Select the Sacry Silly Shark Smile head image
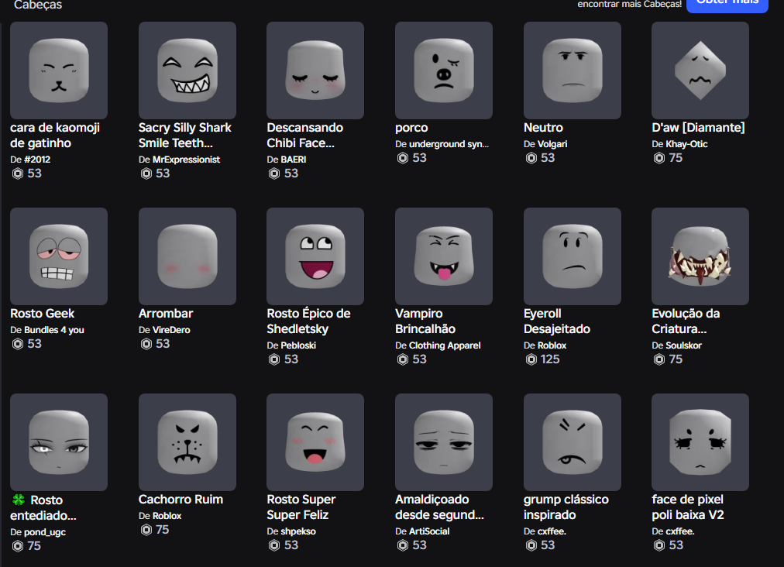This screenshot has width=784, height=567. [187, 70]
